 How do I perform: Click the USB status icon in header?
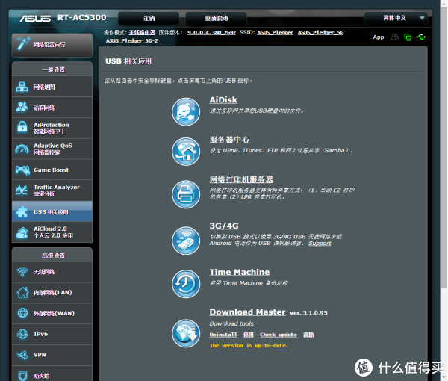(421, 37)
